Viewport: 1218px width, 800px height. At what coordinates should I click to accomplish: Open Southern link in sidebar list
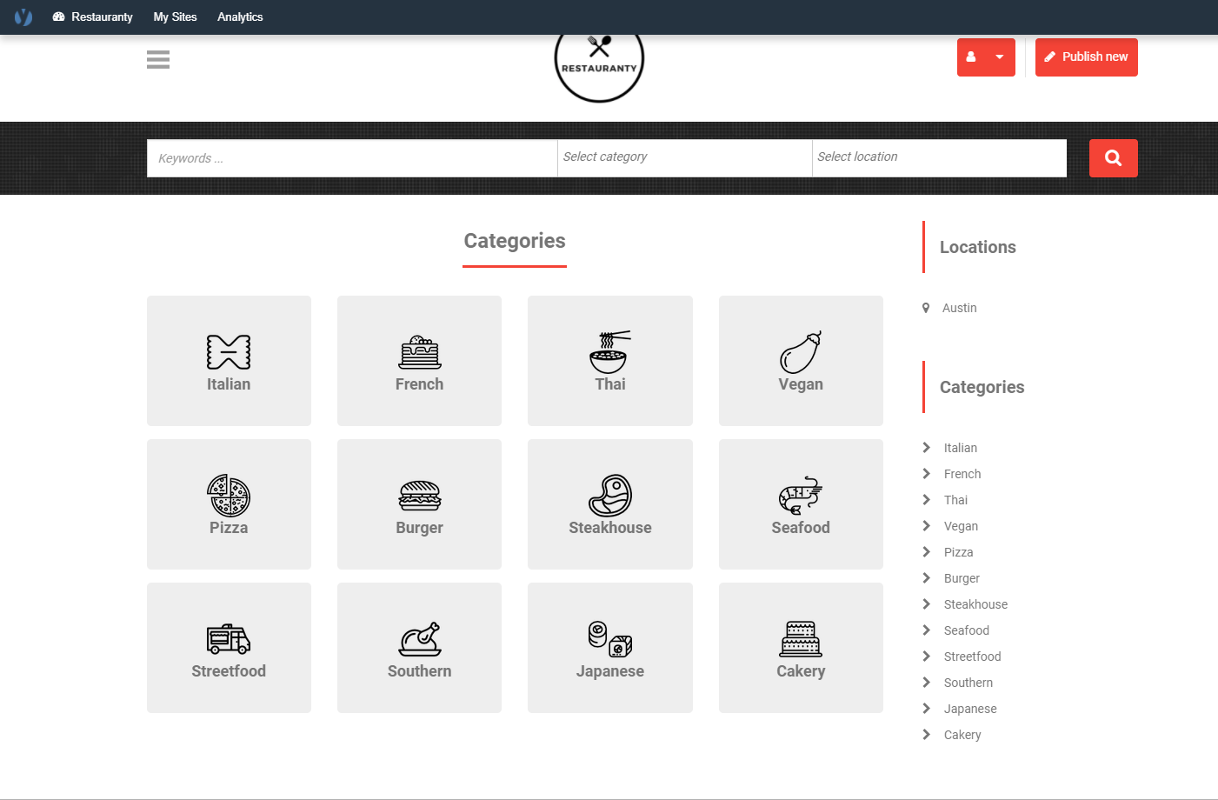968,683
